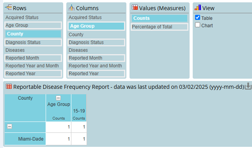Select the Counts measure
Image resolution: width=252 pixels, height=148 pixels.
[160, 18]
